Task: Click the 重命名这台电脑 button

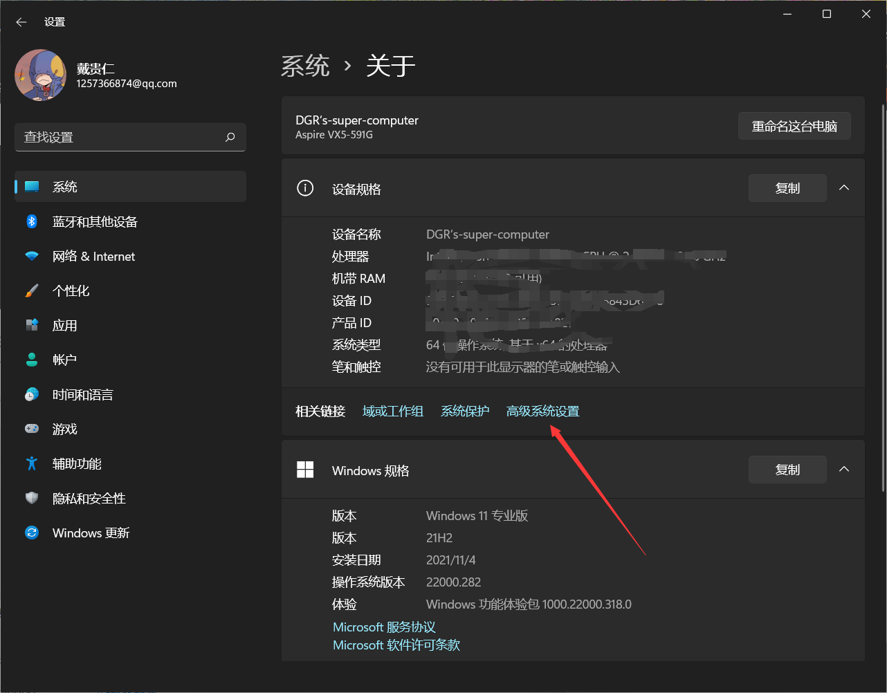Action: click(794, 126)
